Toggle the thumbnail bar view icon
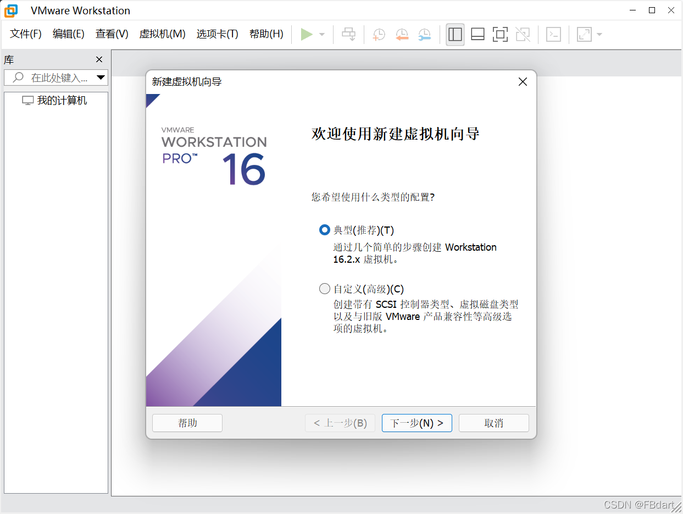The height and width of the screenshot is (514, 683). click(x=477, y=34)
